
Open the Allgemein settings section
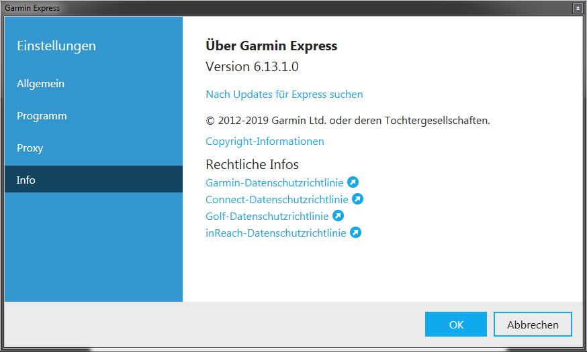(x=40, y=84)
